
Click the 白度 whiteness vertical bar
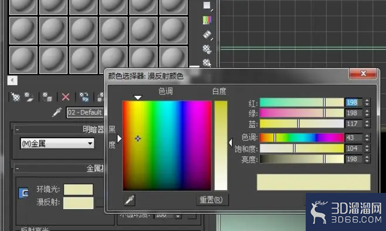pos(221,145)
